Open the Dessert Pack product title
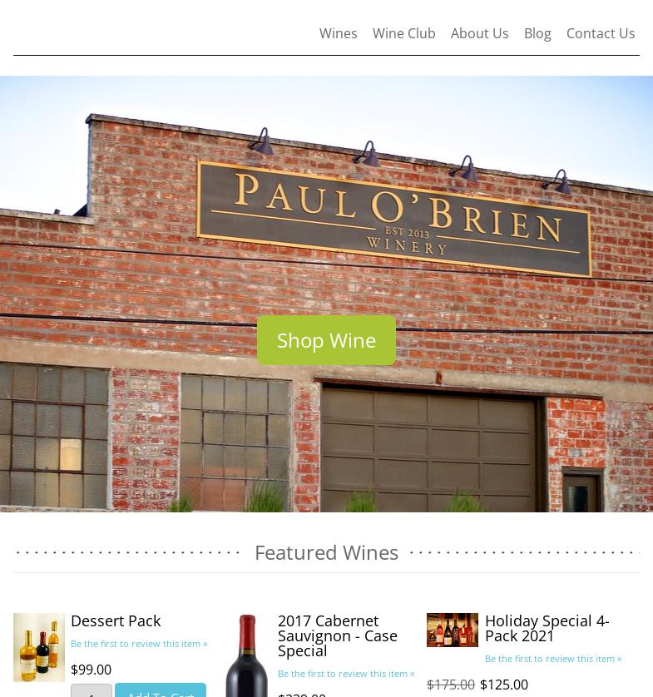Image resolution: width=653 pixels, height=697 pixels. point(116,620)
